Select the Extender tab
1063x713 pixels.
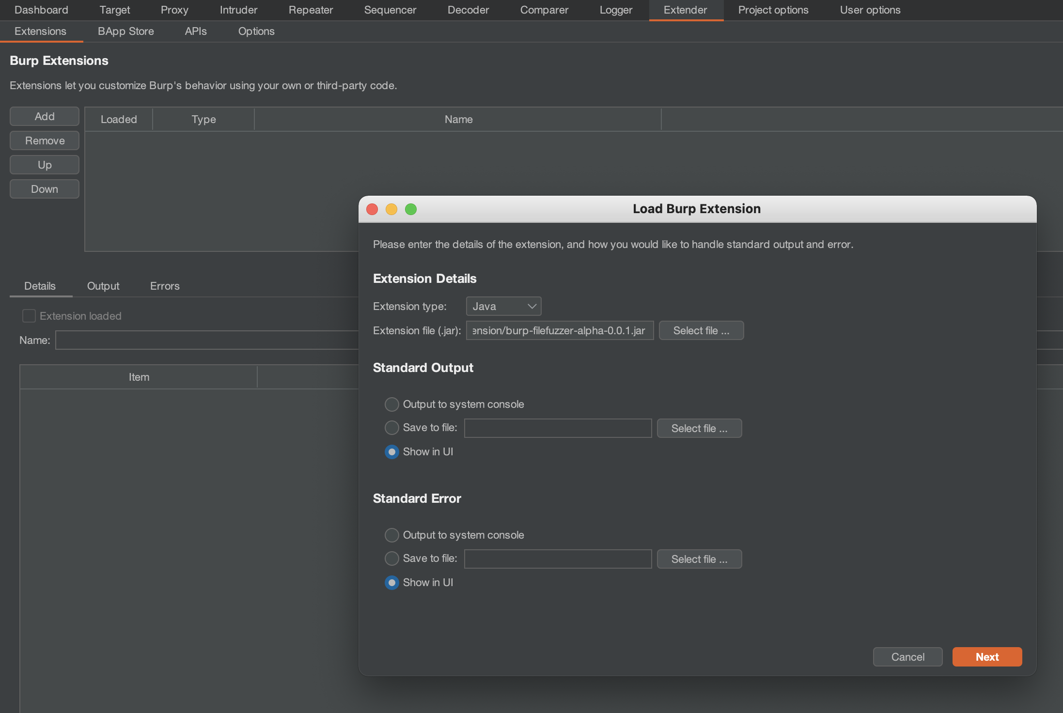[x=686, y=10]
